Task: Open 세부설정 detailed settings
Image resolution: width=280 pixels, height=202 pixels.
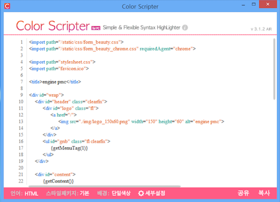Action: (x=152, y=193)
